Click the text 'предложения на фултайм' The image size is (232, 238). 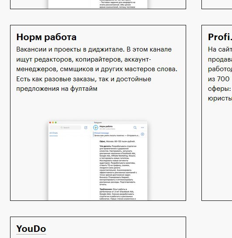click(57, 89)
